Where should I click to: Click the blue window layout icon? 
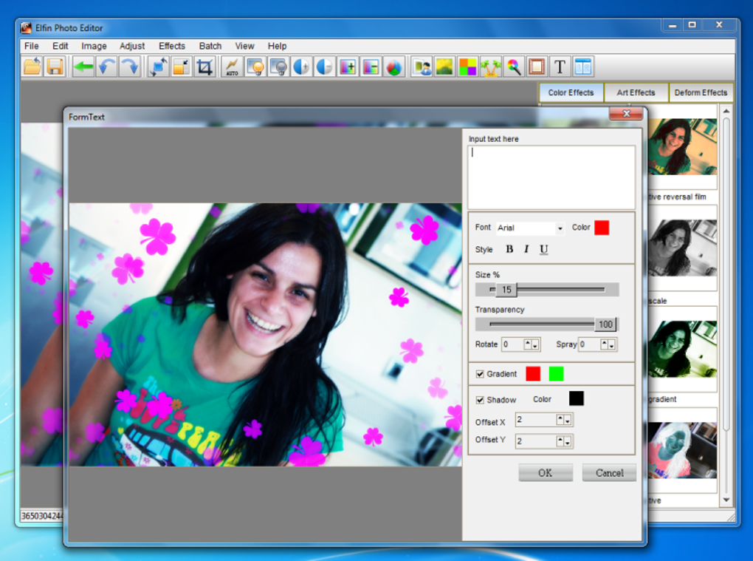(582, 67)
